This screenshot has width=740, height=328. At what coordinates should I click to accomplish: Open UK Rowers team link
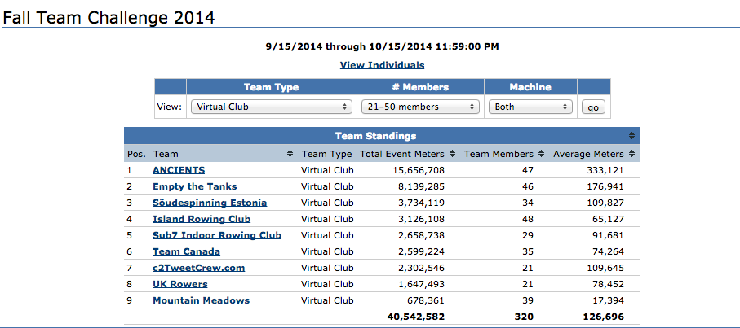179,284
